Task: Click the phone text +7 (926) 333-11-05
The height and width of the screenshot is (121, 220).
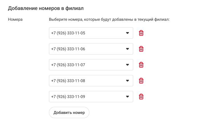Action: (x=68, y=33)
